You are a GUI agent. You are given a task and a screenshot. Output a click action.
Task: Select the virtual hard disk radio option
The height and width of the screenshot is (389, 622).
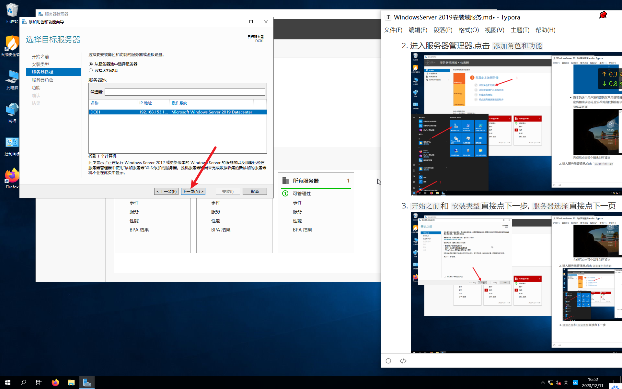91,70
